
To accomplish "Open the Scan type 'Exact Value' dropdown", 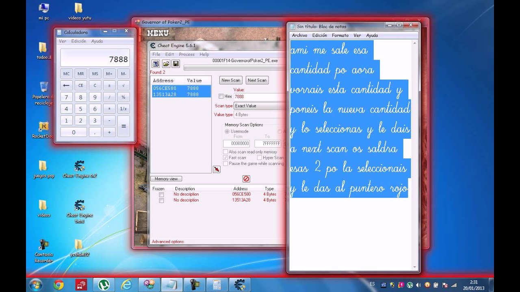I will pyautogui.click(x=260, y=106).
